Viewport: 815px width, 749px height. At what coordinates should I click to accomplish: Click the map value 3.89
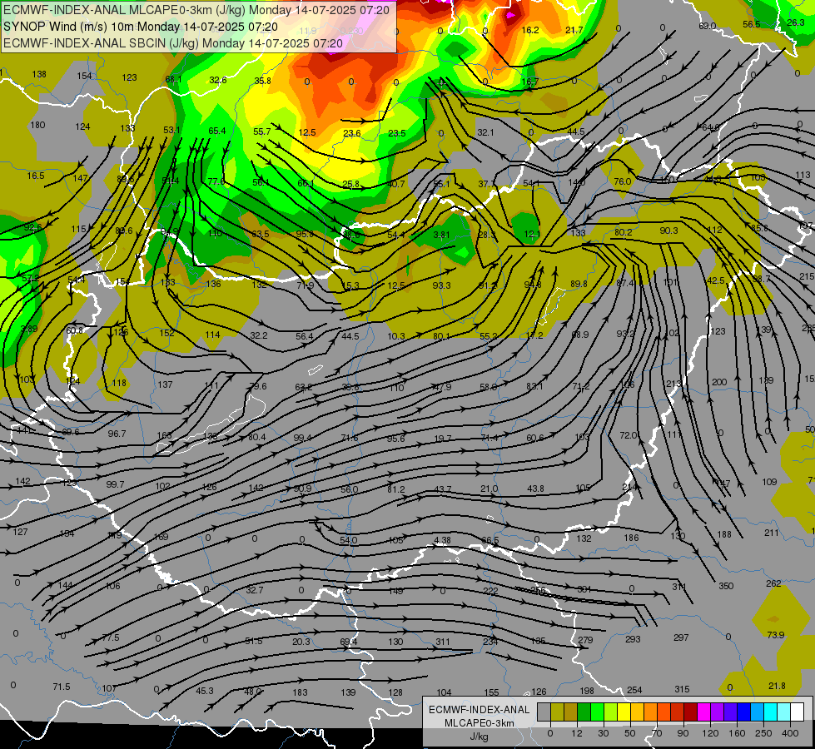coord(28,329)
